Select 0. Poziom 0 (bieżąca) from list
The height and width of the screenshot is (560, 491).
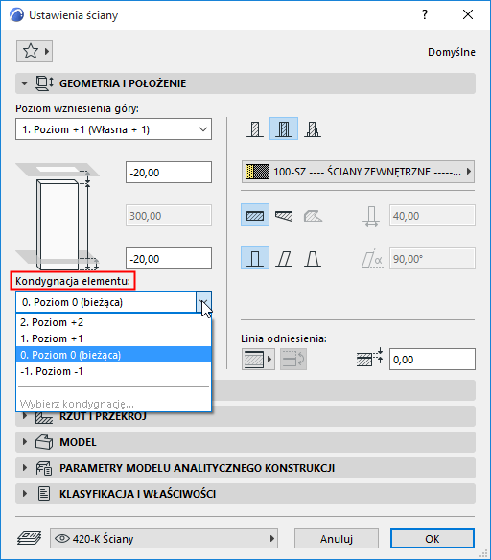point(113,355)
